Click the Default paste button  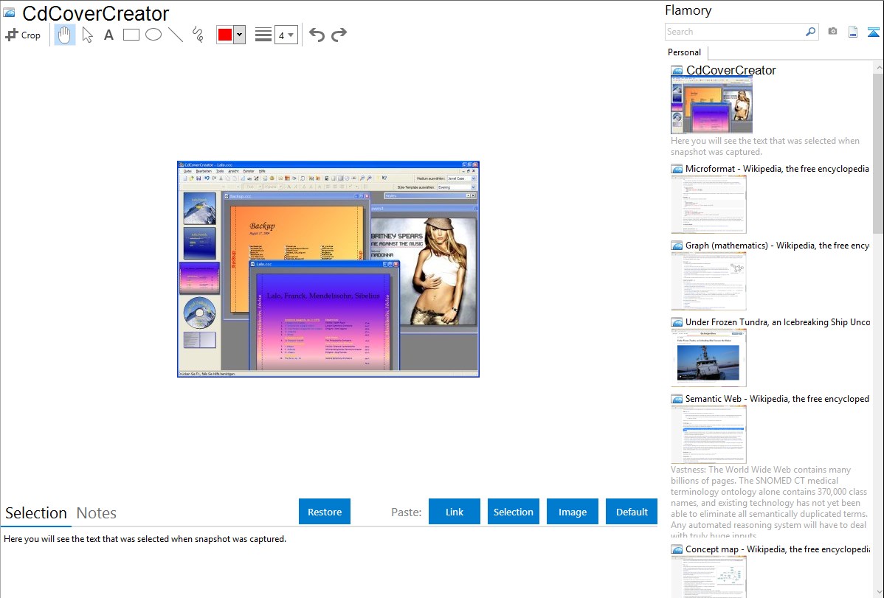pos(632,512)
